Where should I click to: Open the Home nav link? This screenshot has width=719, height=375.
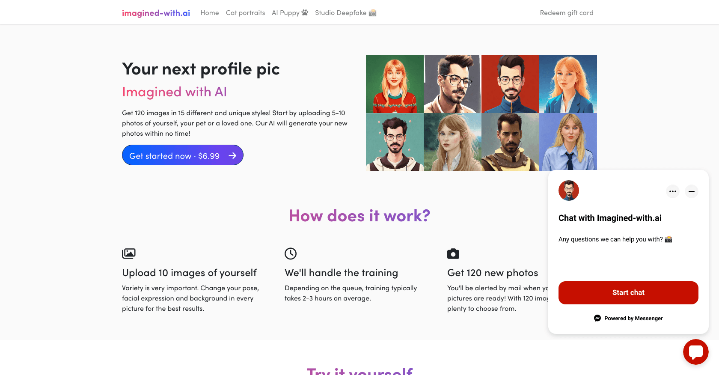[x=210, y=13]
